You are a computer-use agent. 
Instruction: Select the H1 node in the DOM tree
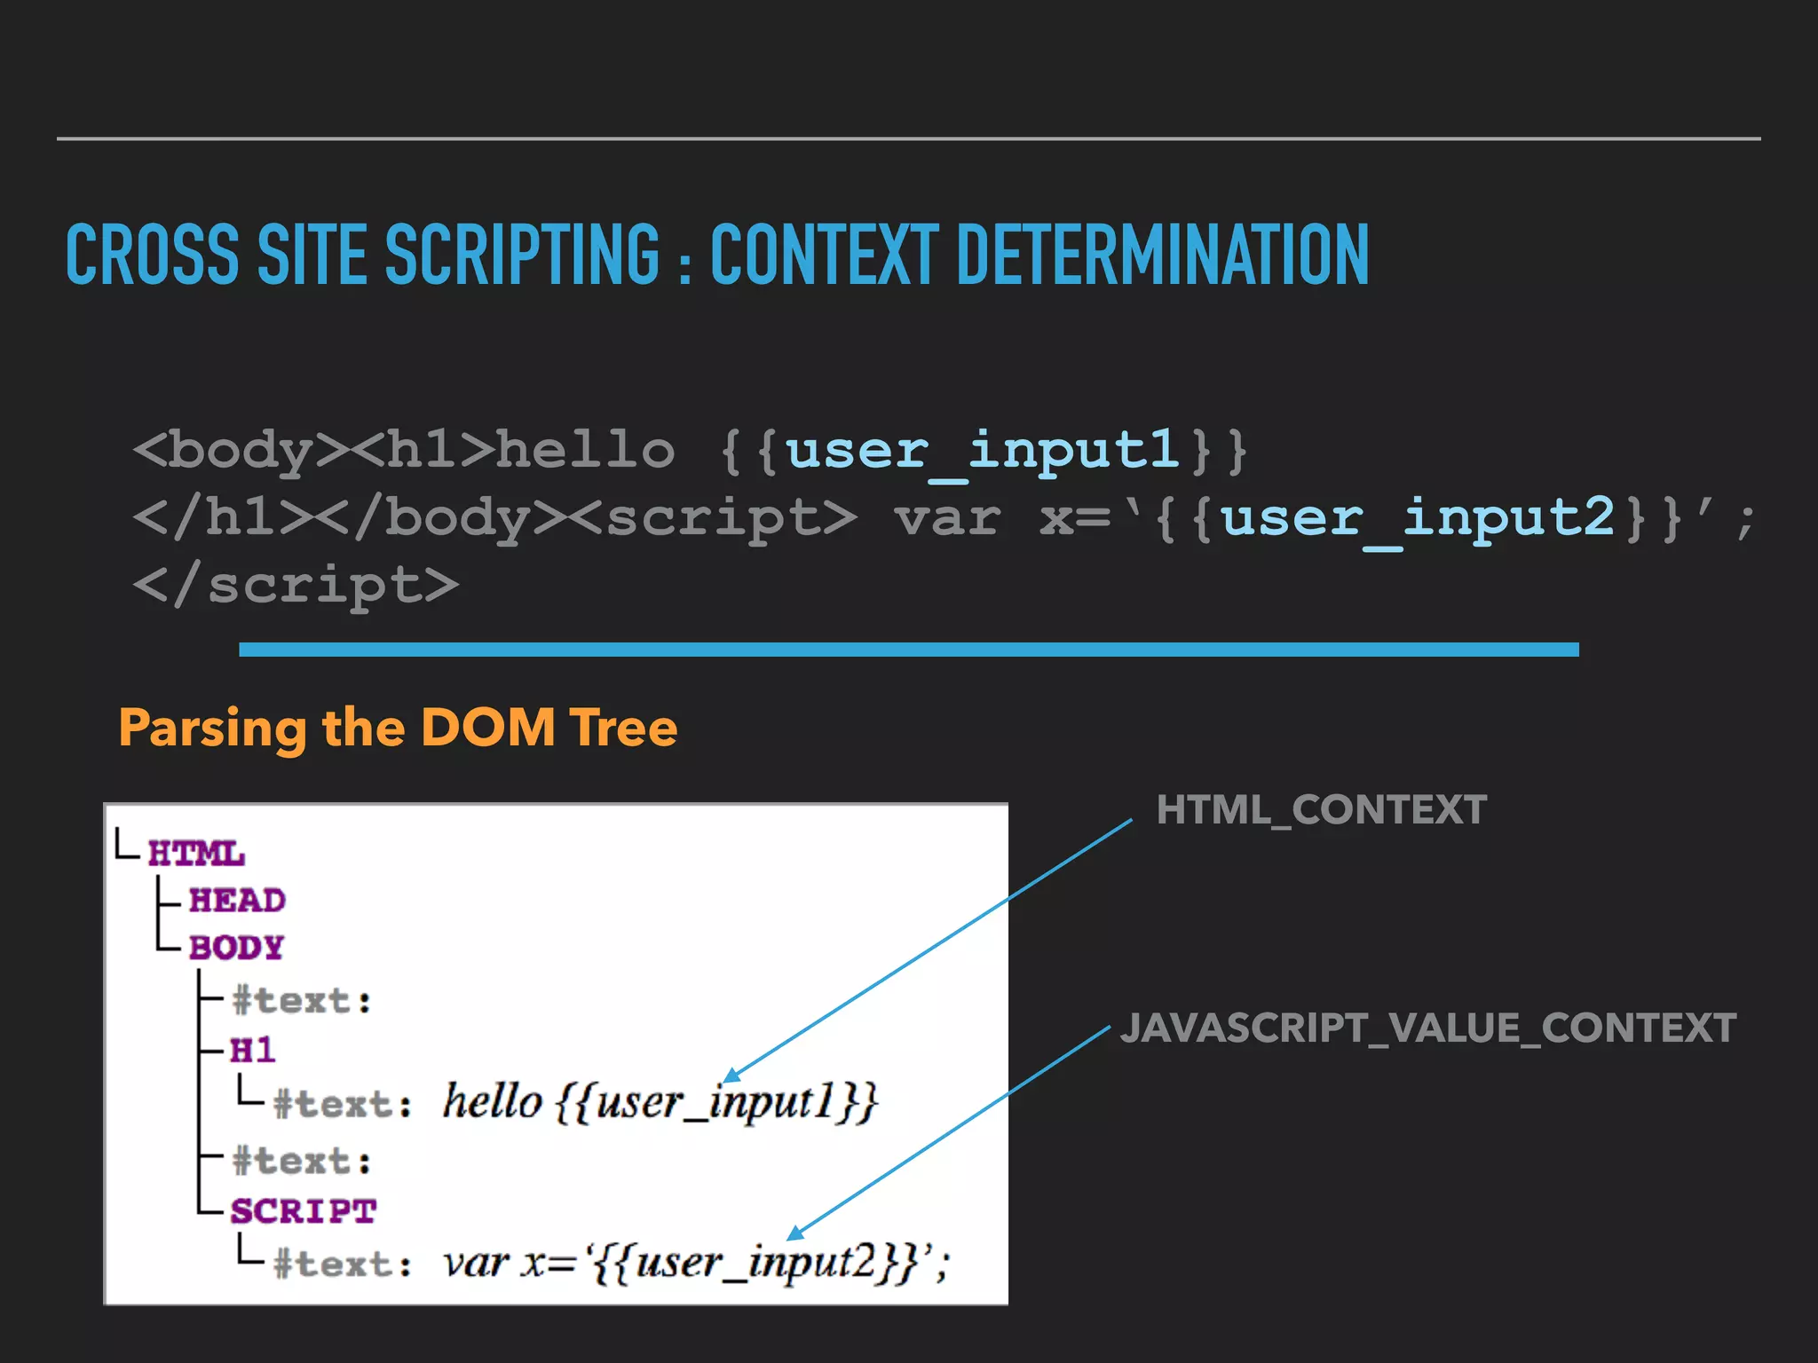252,1051
